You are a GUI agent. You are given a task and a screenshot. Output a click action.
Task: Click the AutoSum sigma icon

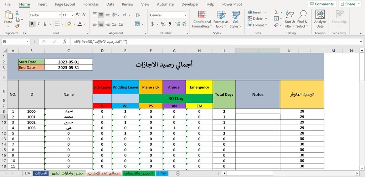click(x=276, y=12)
